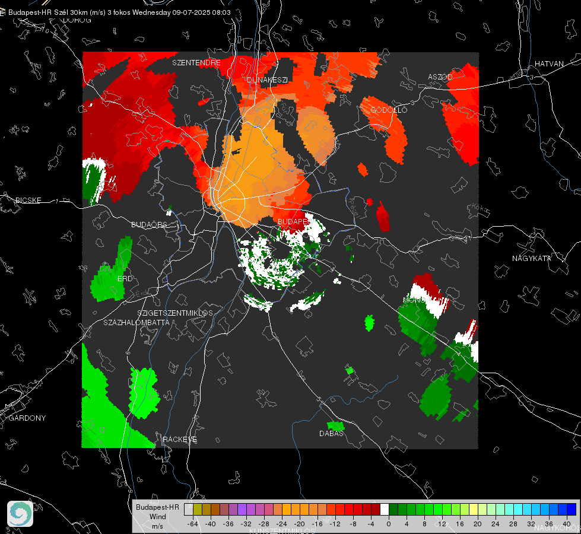This screenshot has width=581, height=534.
Task: Click the DUNAKESZI town label
Action: 267,80
